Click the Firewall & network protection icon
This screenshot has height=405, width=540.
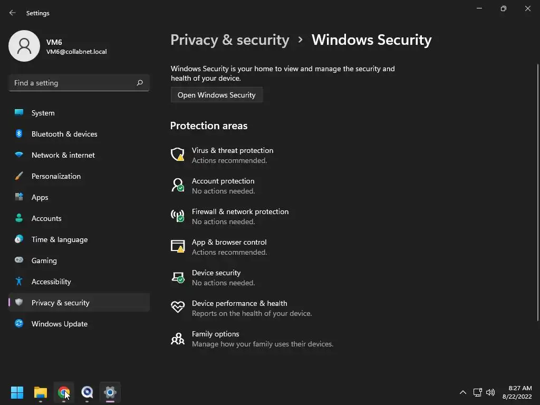click(178, 216)
